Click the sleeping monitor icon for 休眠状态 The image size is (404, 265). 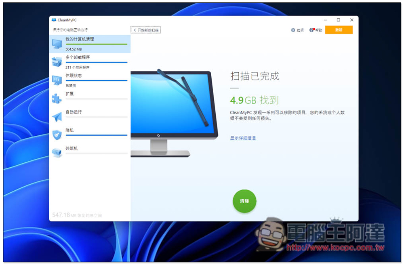click(x=57, y=80)
